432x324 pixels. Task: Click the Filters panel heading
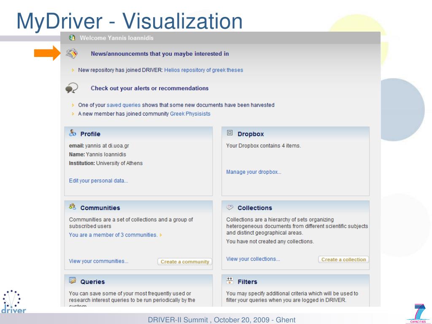click(247, 282)
